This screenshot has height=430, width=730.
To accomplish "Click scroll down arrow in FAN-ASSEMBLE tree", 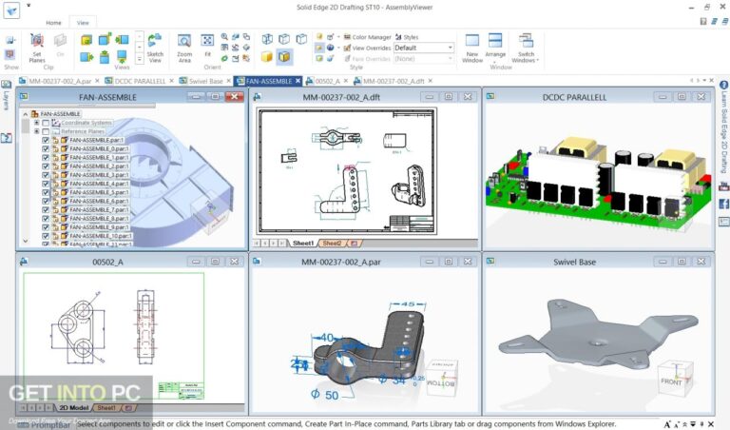I will pos(25,241).
